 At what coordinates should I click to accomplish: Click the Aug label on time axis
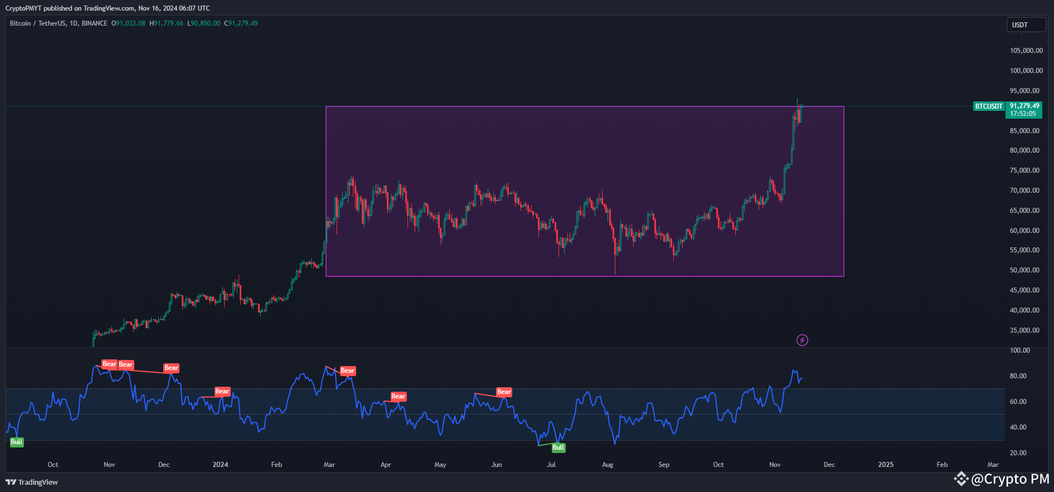coord(608,465)
